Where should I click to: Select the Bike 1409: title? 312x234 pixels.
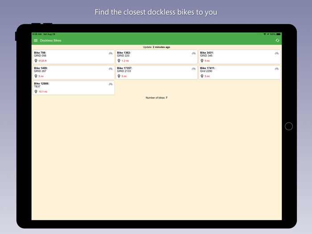41,68
